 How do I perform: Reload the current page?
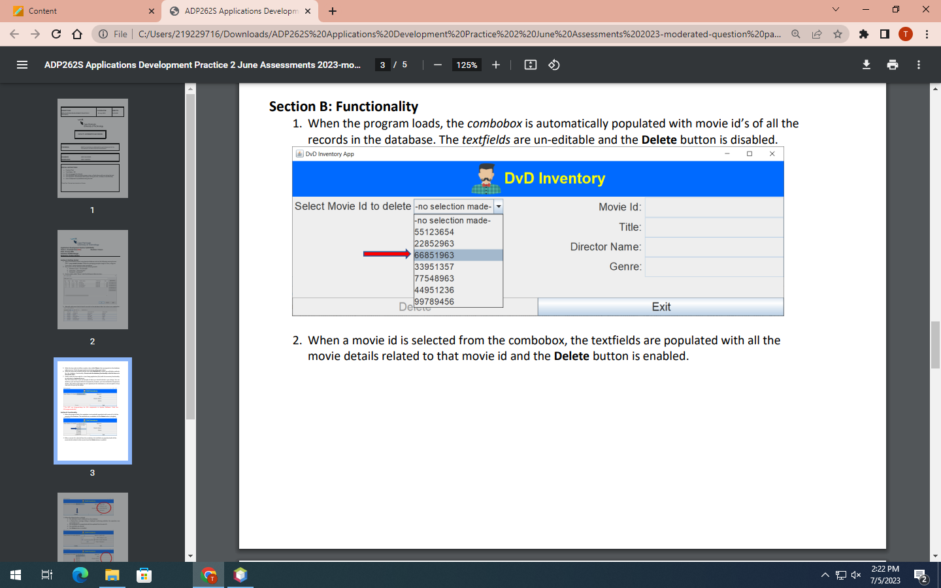click(55, 33)
